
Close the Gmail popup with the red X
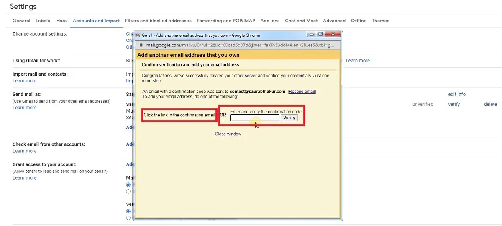[x=333, y=34]
